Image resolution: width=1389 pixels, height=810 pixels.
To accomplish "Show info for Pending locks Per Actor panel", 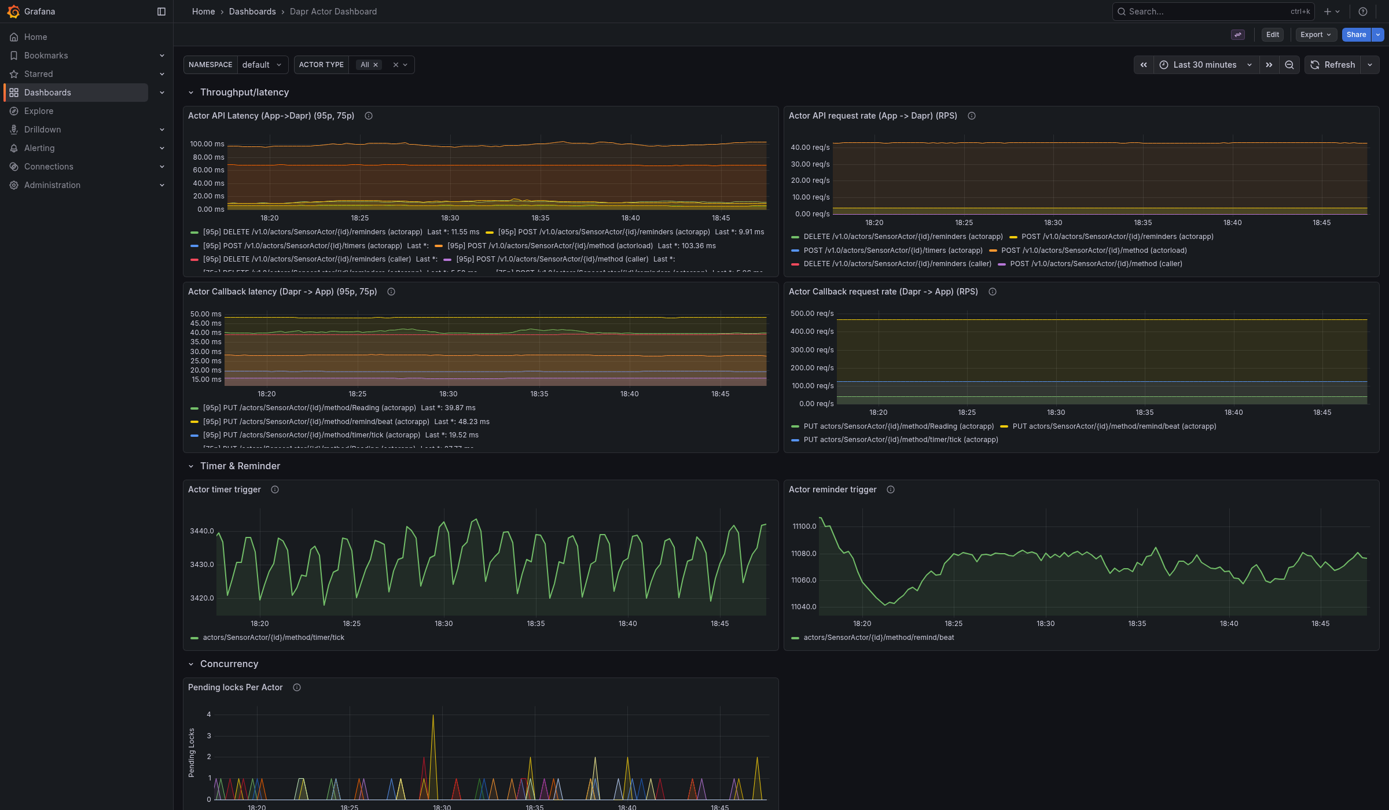I will pos(297,687).
